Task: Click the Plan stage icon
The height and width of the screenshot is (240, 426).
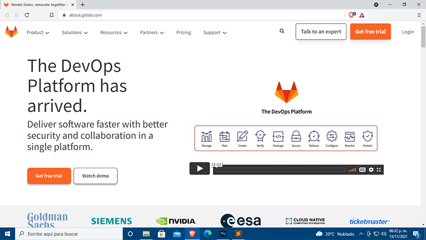Action: (x=224, y=137)
